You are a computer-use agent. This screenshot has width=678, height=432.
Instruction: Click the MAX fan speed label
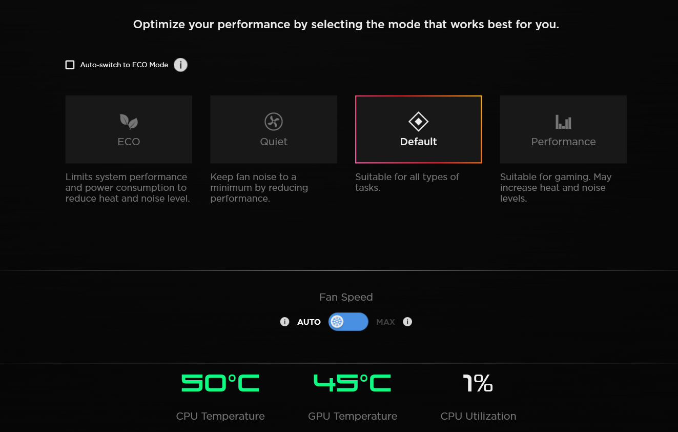pyautogui.click(x=385, y=322)
